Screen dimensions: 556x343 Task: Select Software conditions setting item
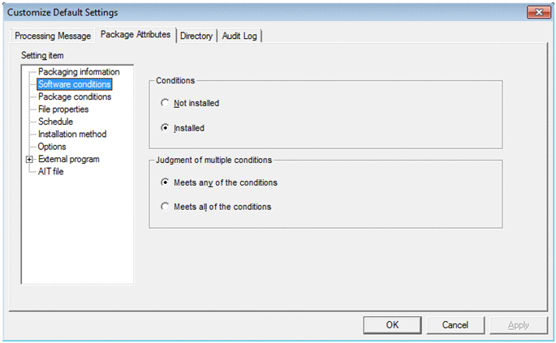75,84
